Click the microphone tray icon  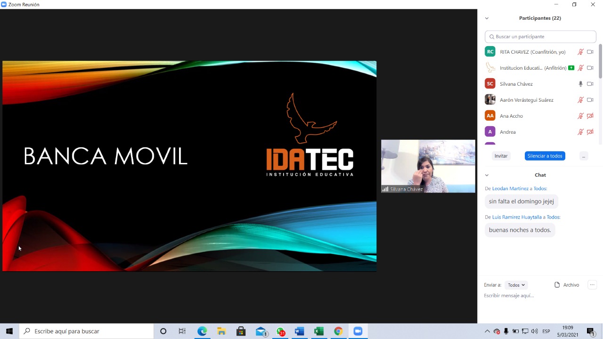(506, 331)
